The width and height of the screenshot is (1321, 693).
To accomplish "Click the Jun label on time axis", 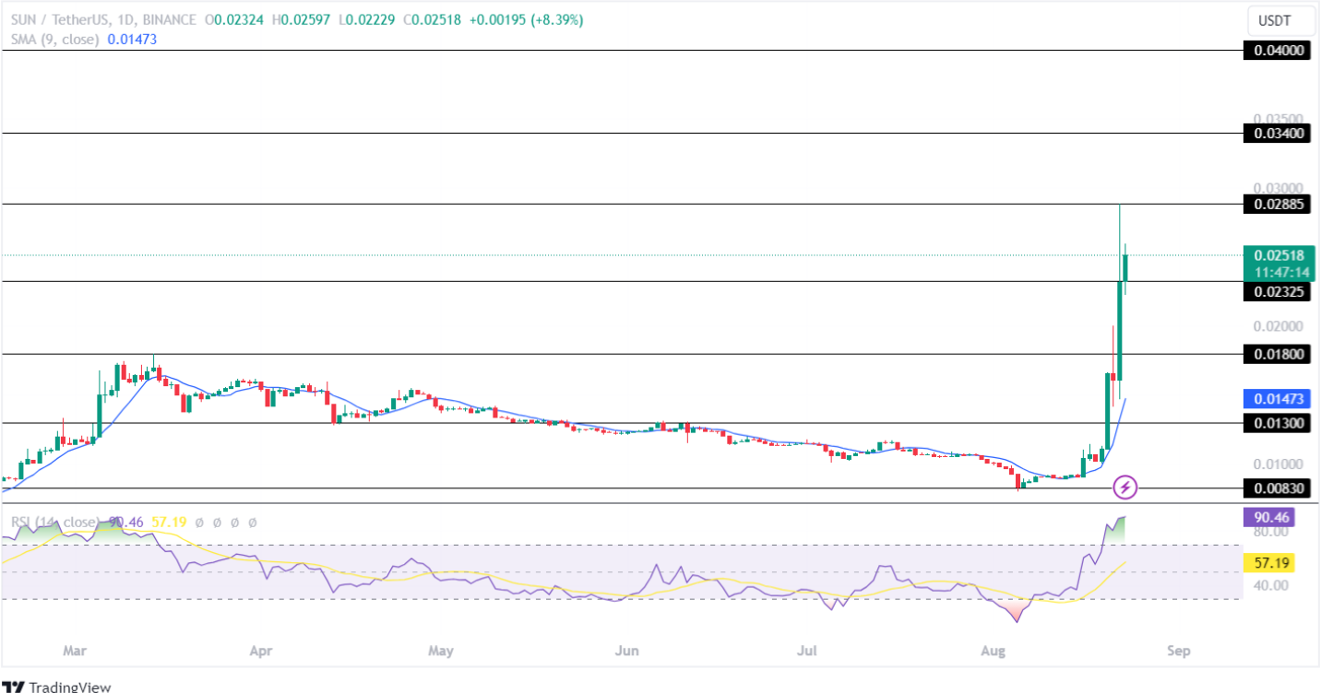I will tap(626, 651).
